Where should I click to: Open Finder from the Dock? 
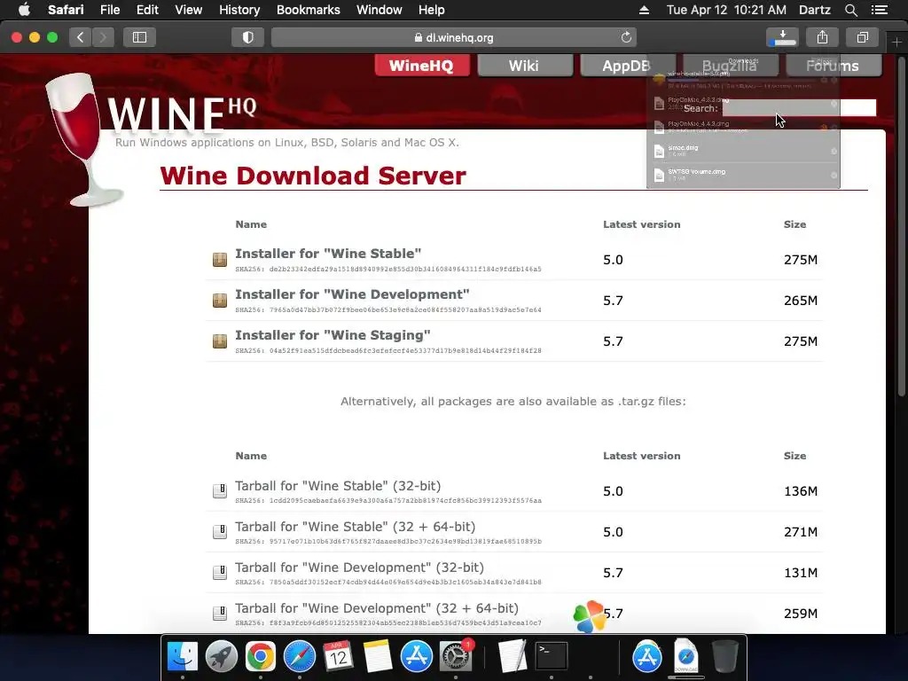tap(183, 657)
